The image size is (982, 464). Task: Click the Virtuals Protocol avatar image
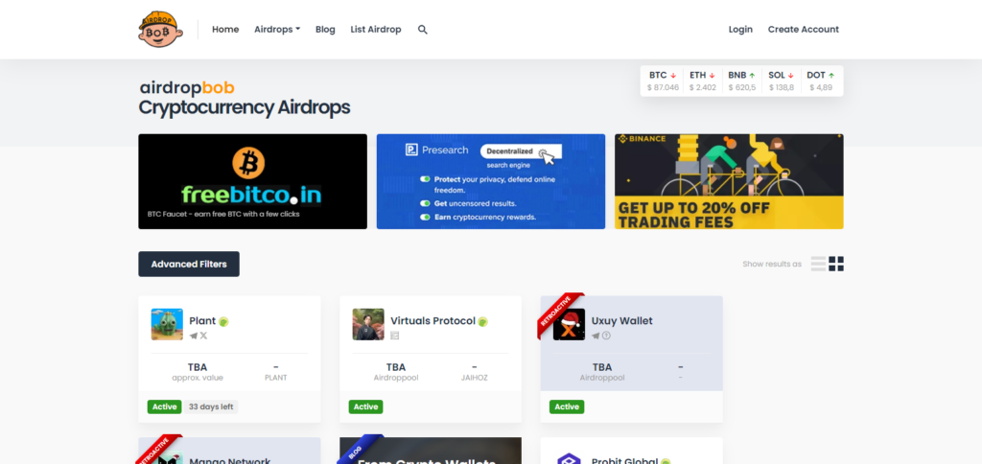pyautogui.click(x=368, y=324)
